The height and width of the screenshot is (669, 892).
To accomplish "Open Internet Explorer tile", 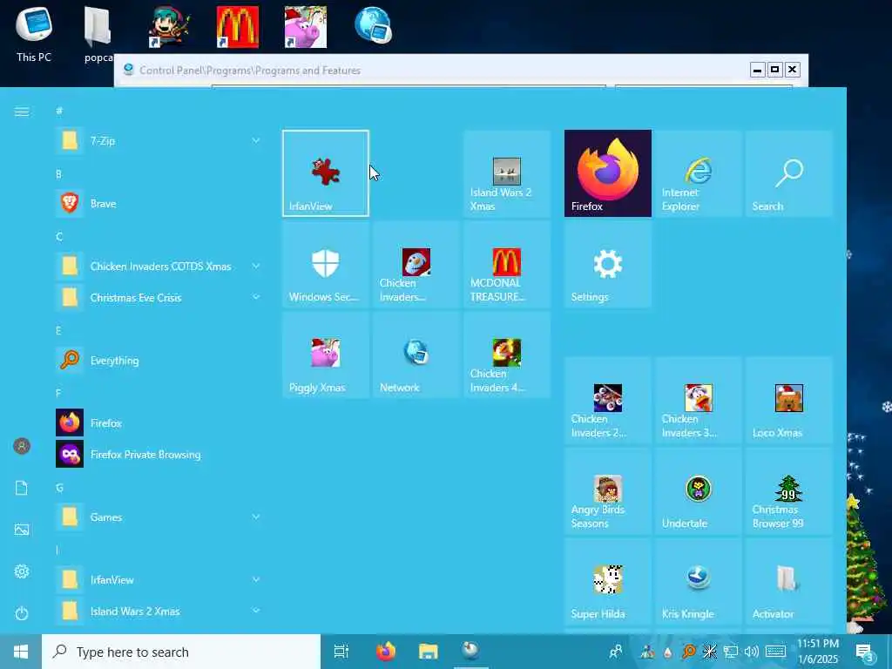I will [x=699, y=173].
